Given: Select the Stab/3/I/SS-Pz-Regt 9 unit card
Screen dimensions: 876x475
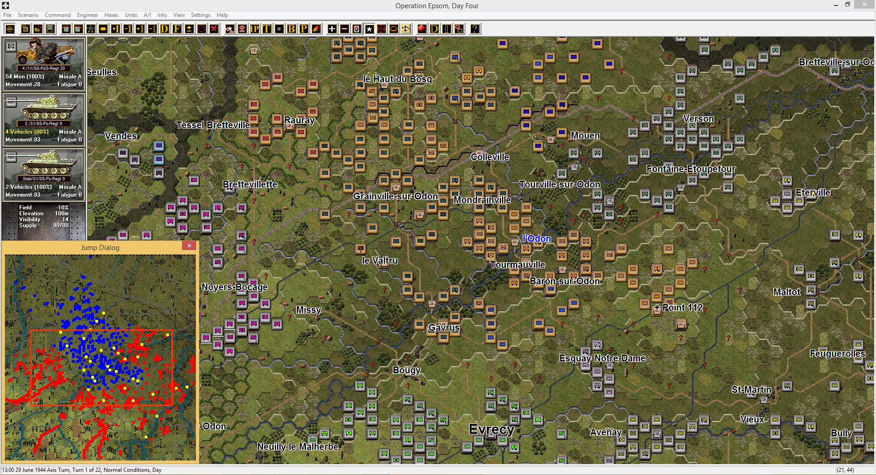Looking at the screenshot, I should 44,175.
